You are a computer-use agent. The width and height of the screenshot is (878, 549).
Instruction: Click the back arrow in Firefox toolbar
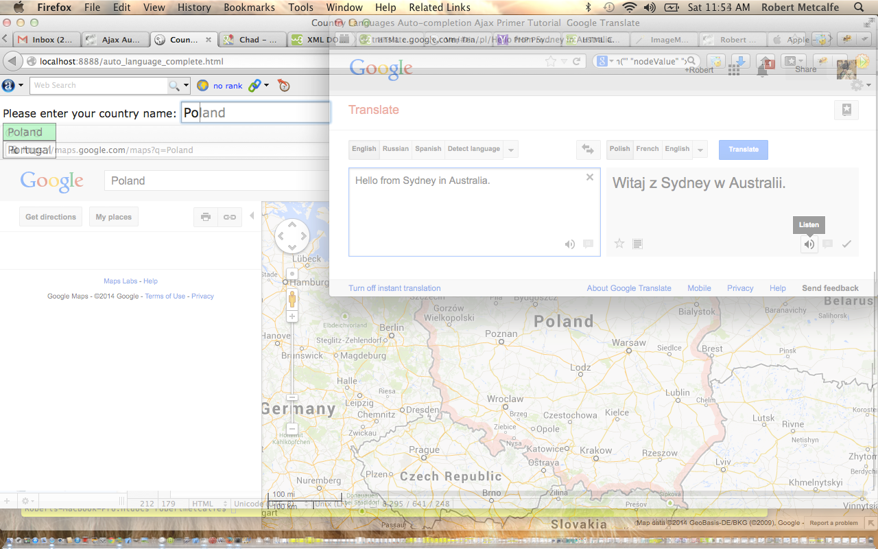coord(12,62)
